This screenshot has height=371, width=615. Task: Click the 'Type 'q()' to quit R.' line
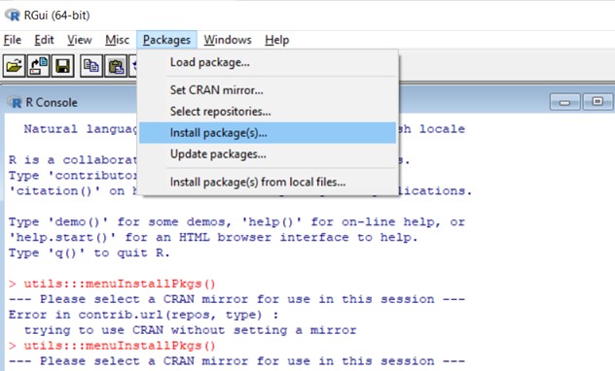90,253
